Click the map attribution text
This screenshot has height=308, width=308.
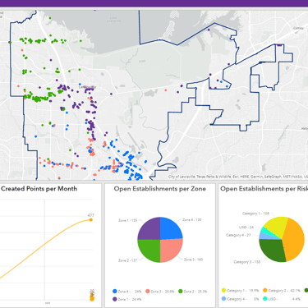pyautogui.click(x=238, y=177)
